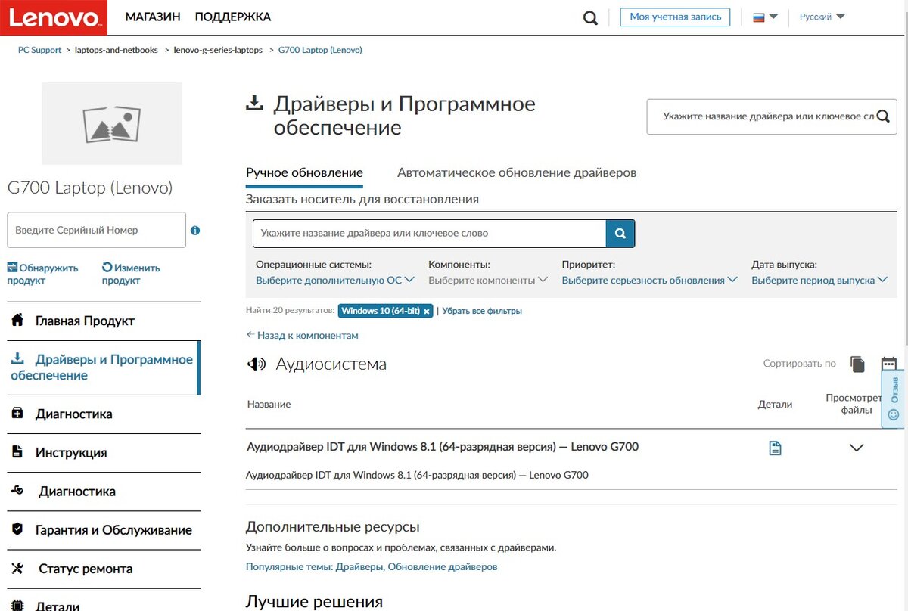Click the download icon beside page heading

tap(255, 103)
